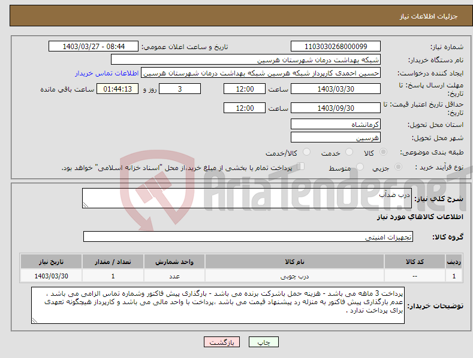Click the delivery province field کرمانشاه
Image resolution: width=473 pixels, height=358 pixels.
[x=336, y=124]
